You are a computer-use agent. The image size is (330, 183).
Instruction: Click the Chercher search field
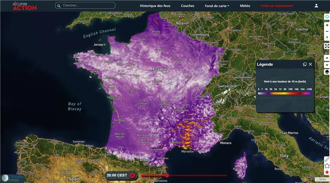(87, 6)
